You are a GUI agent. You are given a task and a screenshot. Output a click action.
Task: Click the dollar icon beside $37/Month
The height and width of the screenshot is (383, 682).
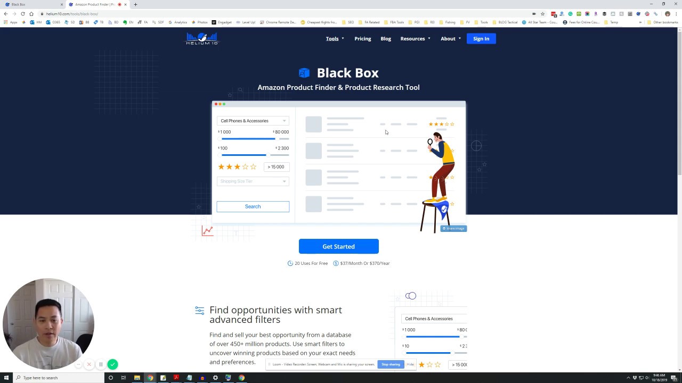[336, 263]
